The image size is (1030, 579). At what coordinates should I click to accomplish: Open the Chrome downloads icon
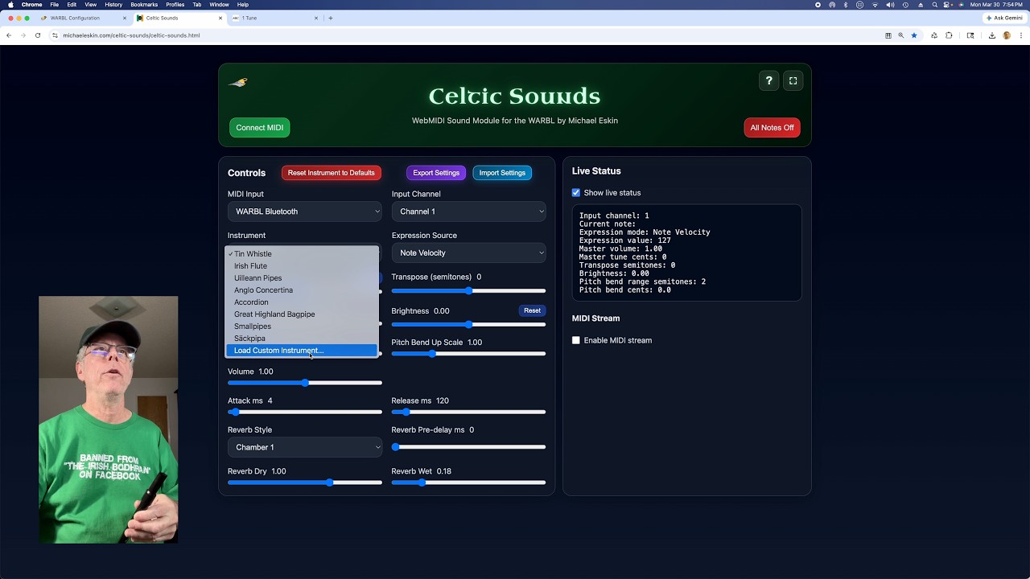coord(991,35)
